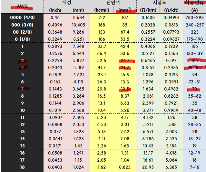Click allowable current 38
Screen dimensions: 206x172
point(195,117)
